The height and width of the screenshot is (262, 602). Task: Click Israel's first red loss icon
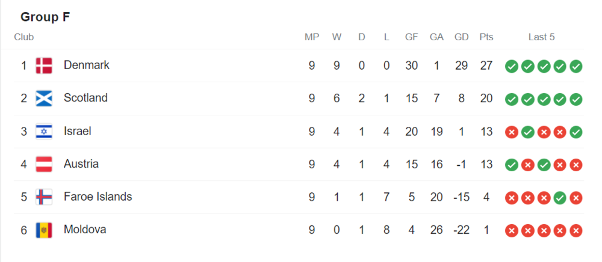pyautogui.click(x=511, y=132)
